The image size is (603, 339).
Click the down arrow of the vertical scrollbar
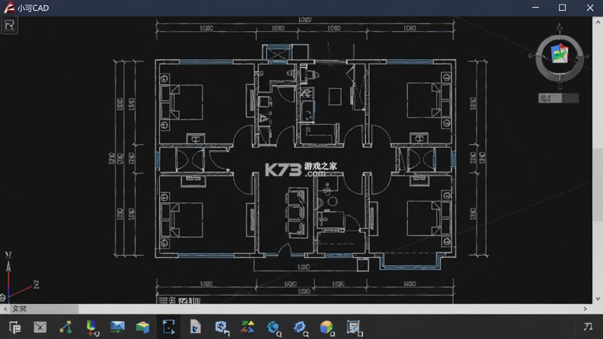598,298
